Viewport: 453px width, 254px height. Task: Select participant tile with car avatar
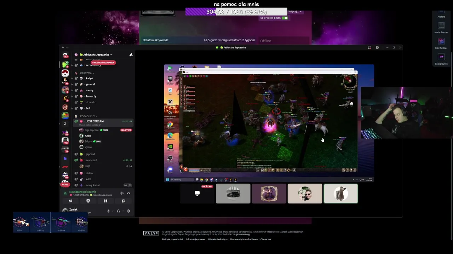tap(233, 193)
